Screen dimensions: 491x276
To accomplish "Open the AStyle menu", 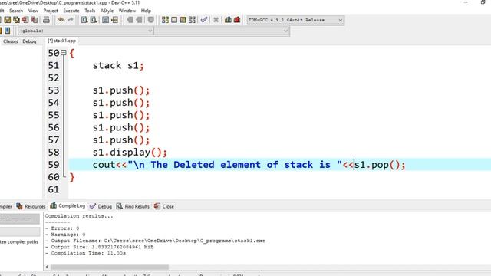I will (x=107, y=11).
